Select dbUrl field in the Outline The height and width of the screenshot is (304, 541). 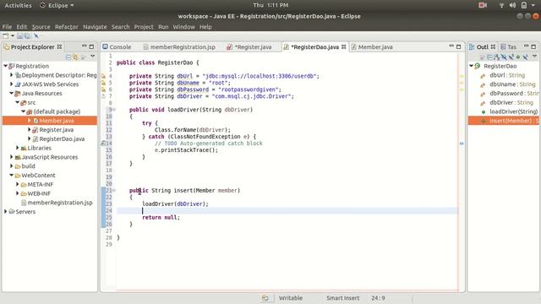[x=507, y=75]
